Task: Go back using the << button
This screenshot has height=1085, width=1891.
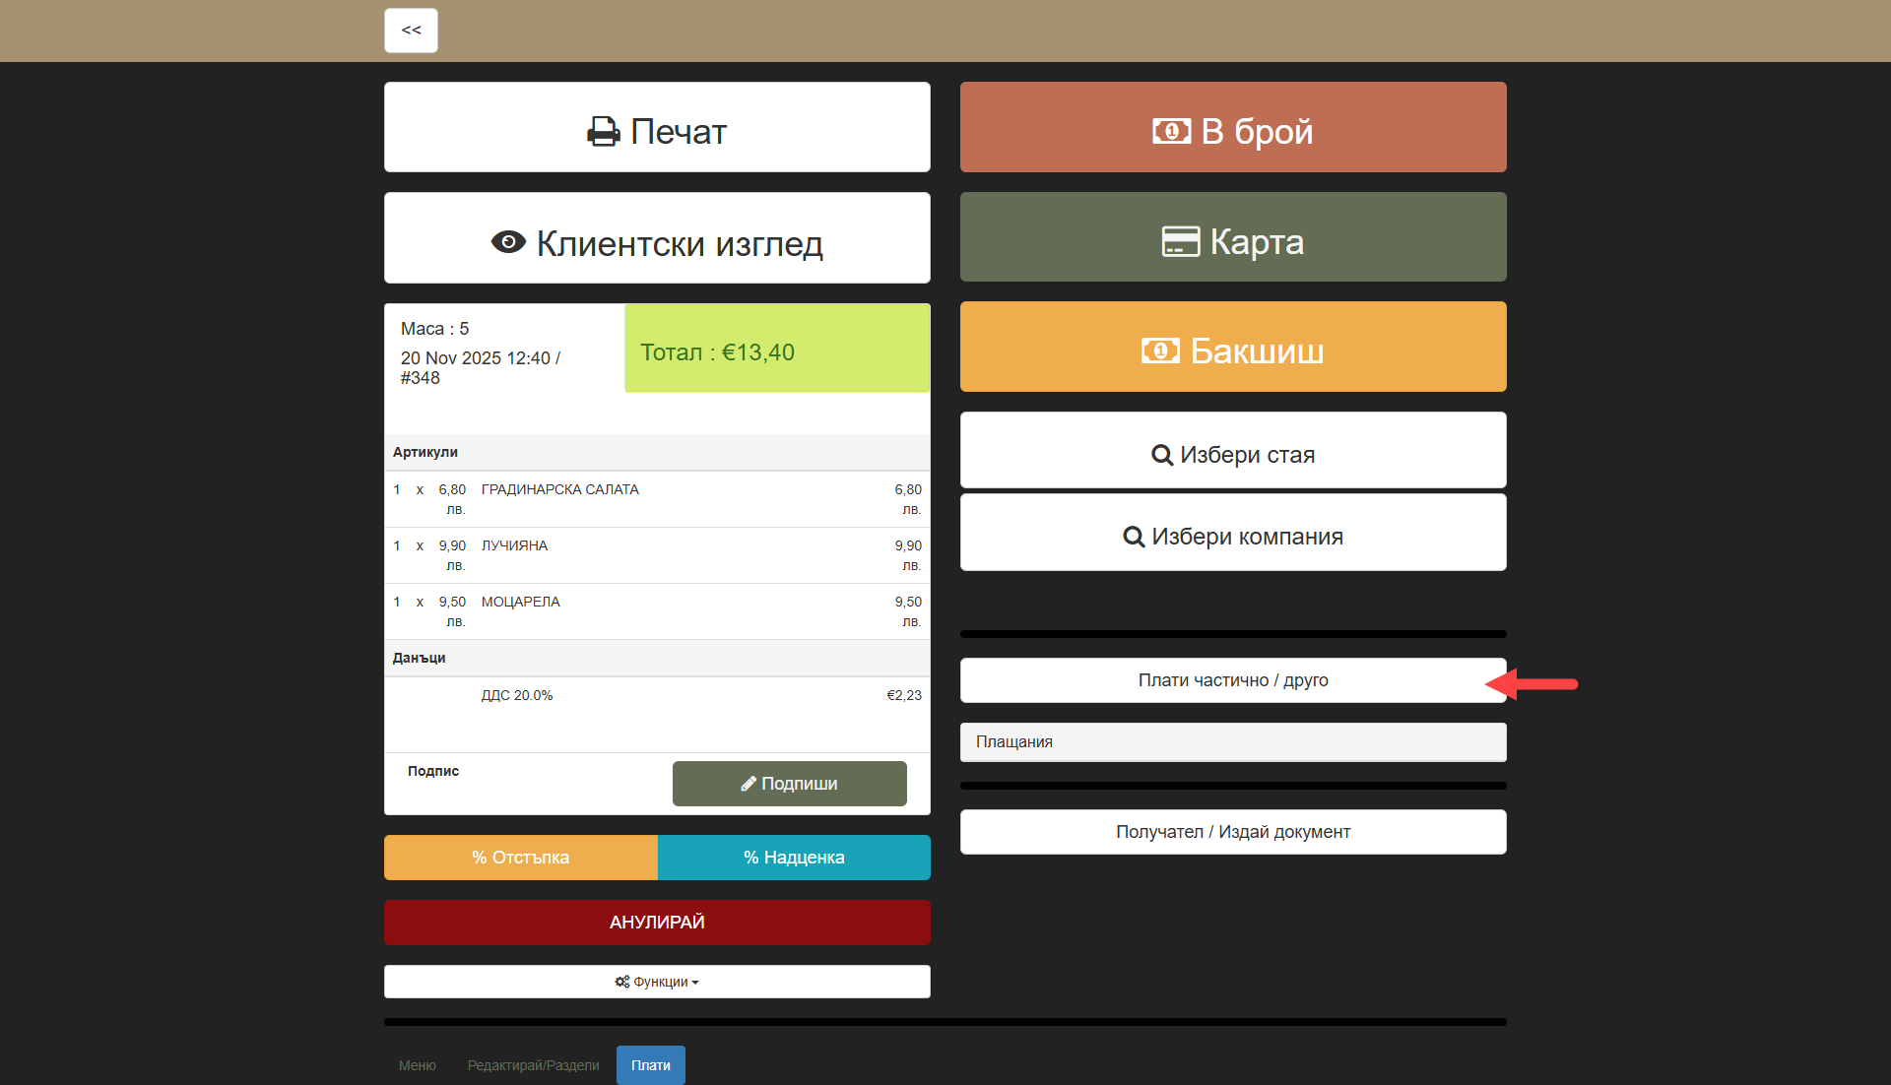Action: click(411, 31)
